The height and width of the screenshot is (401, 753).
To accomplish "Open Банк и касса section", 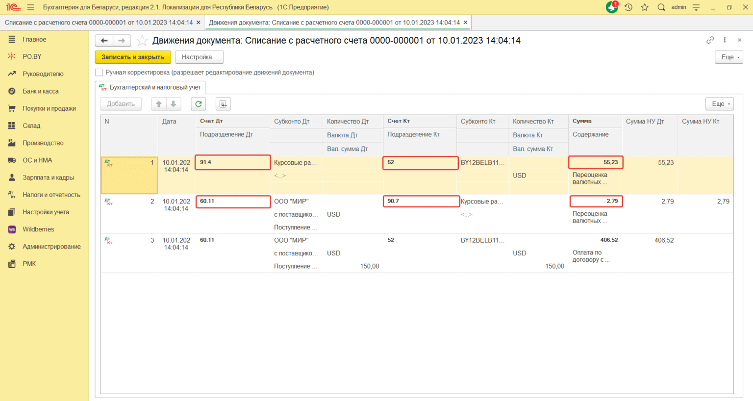I will click(41, 91).
